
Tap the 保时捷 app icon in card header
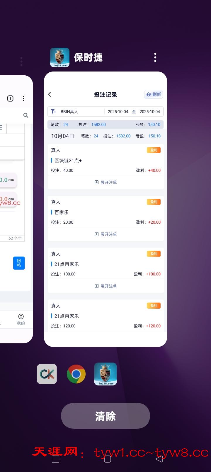point(60,57)
